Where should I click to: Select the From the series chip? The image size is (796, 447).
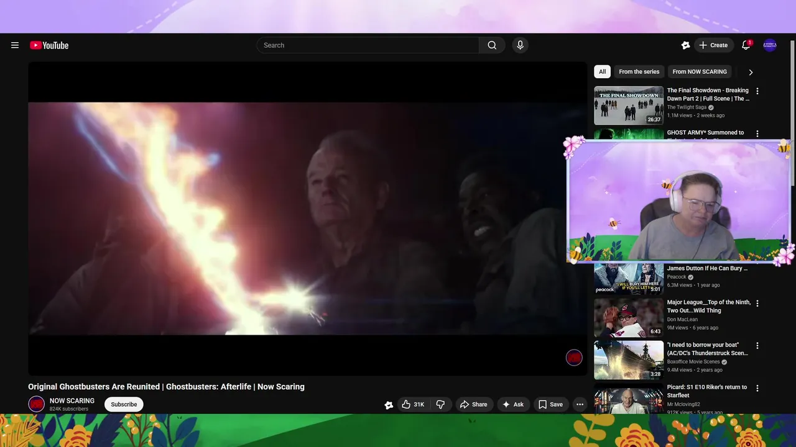tap(639, 72)
